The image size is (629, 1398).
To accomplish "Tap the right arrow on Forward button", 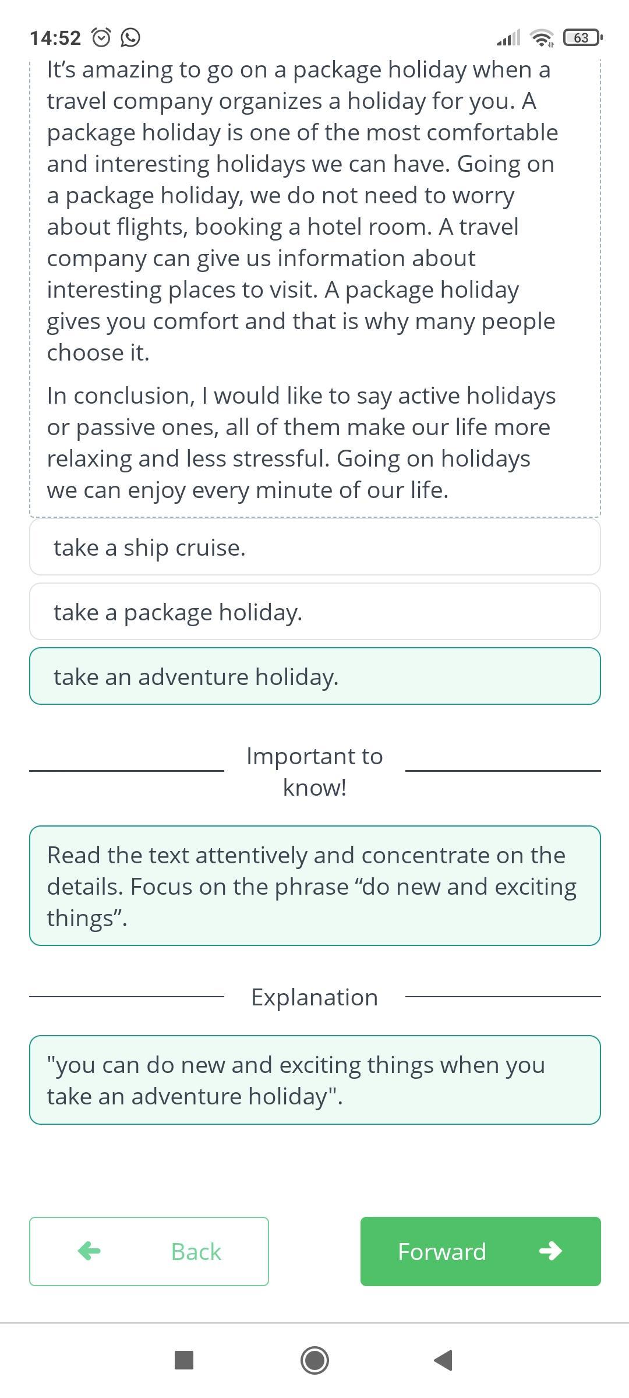I will tap(550, 1251).
